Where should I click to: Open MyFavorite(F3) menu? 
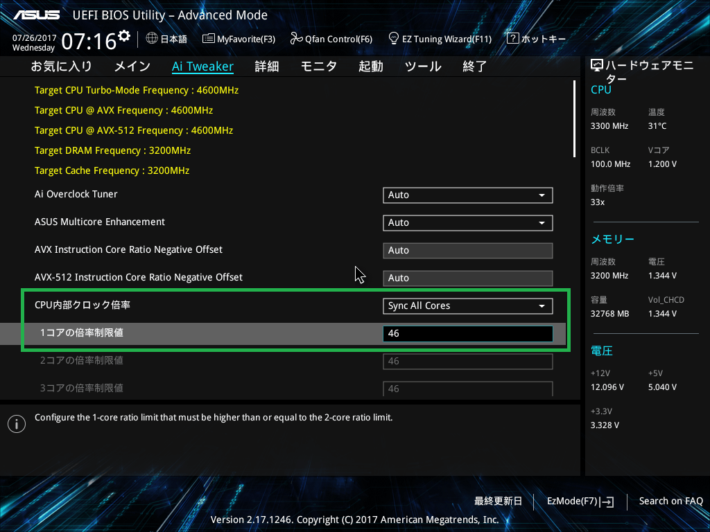pyautogui.click(x=239, y=39)
